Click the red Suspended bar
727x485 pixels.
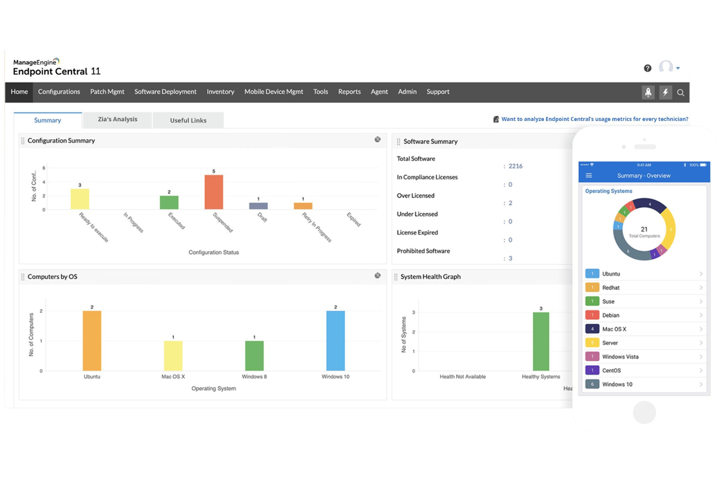click(x=214, y=192)
